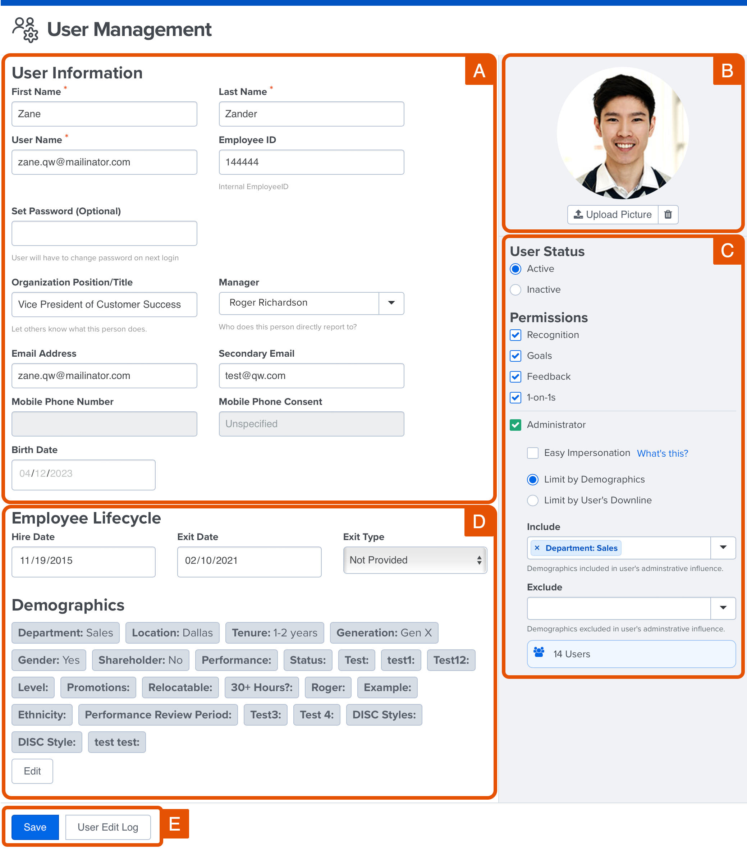Click Edit under Demographics
The height and width of the screenshot is (850, 747).
pyautogui.click(x=32, y=771)
